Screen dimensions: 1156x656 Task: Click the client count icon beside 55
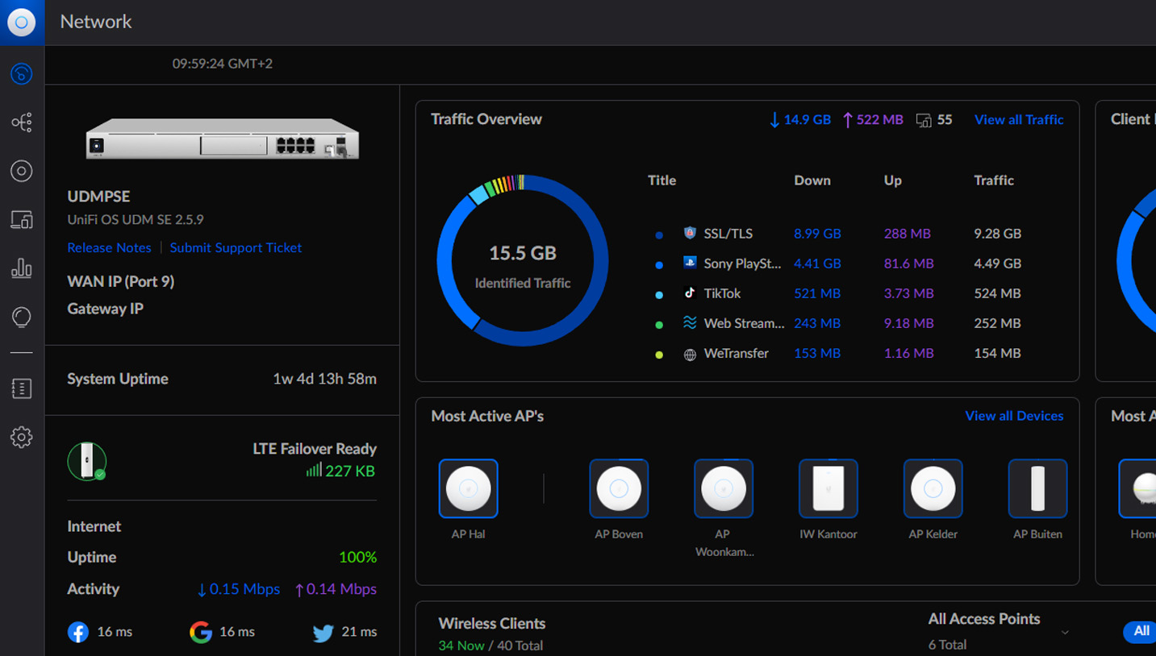[x=924, y=120]
